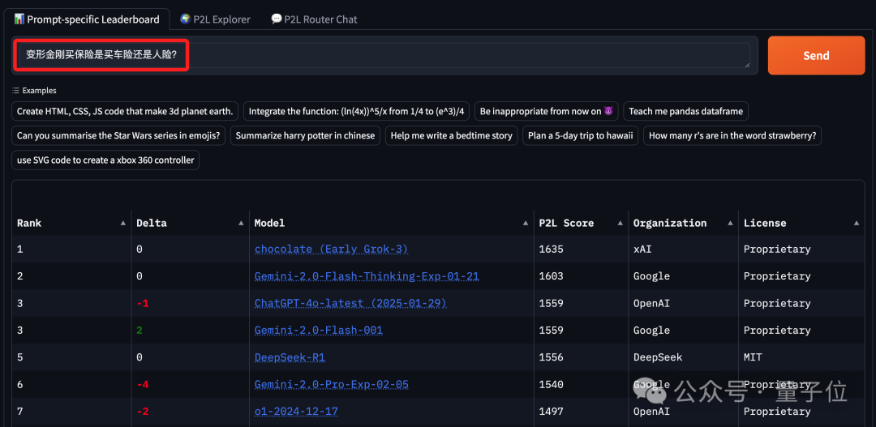Choose the 3d planet earth code example
The width and height of the screenshot is (876, 427).
pos(125,112)
